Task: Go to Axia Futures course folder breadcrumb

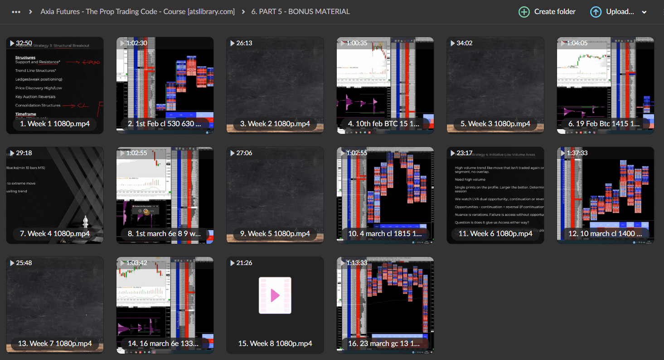Action: (137, 12)
